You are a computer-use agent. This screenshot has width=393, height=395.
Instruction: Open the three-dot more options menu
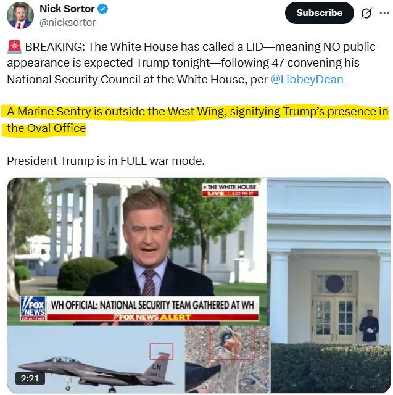click(384, 13)
